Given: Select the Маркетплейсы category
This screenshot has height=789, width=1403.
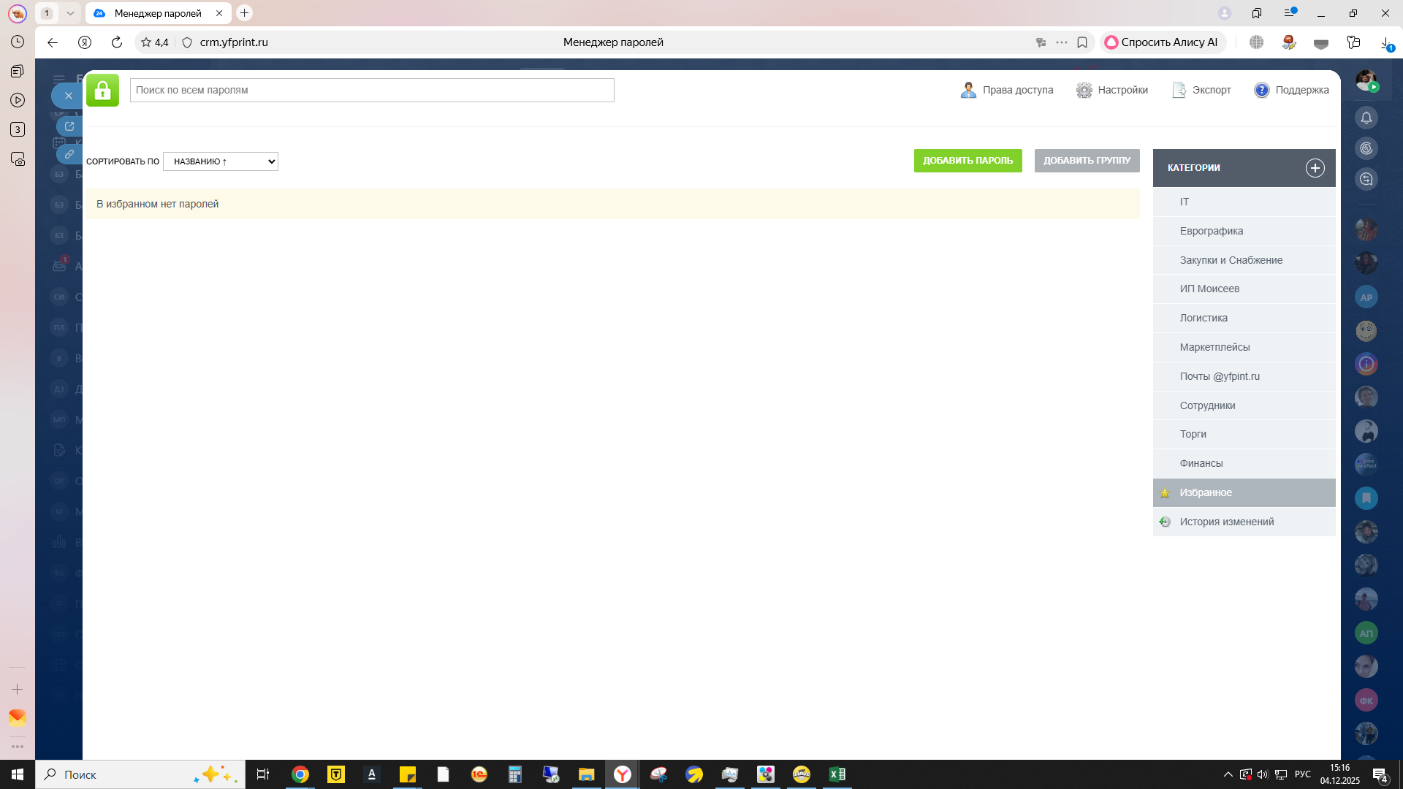Looking at the screenshot, I should (x=1214, y=347).
